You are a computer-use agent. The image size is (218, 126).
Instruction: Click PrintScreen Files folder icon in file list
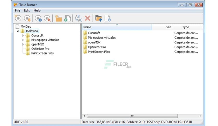click(x=85, y=52)
